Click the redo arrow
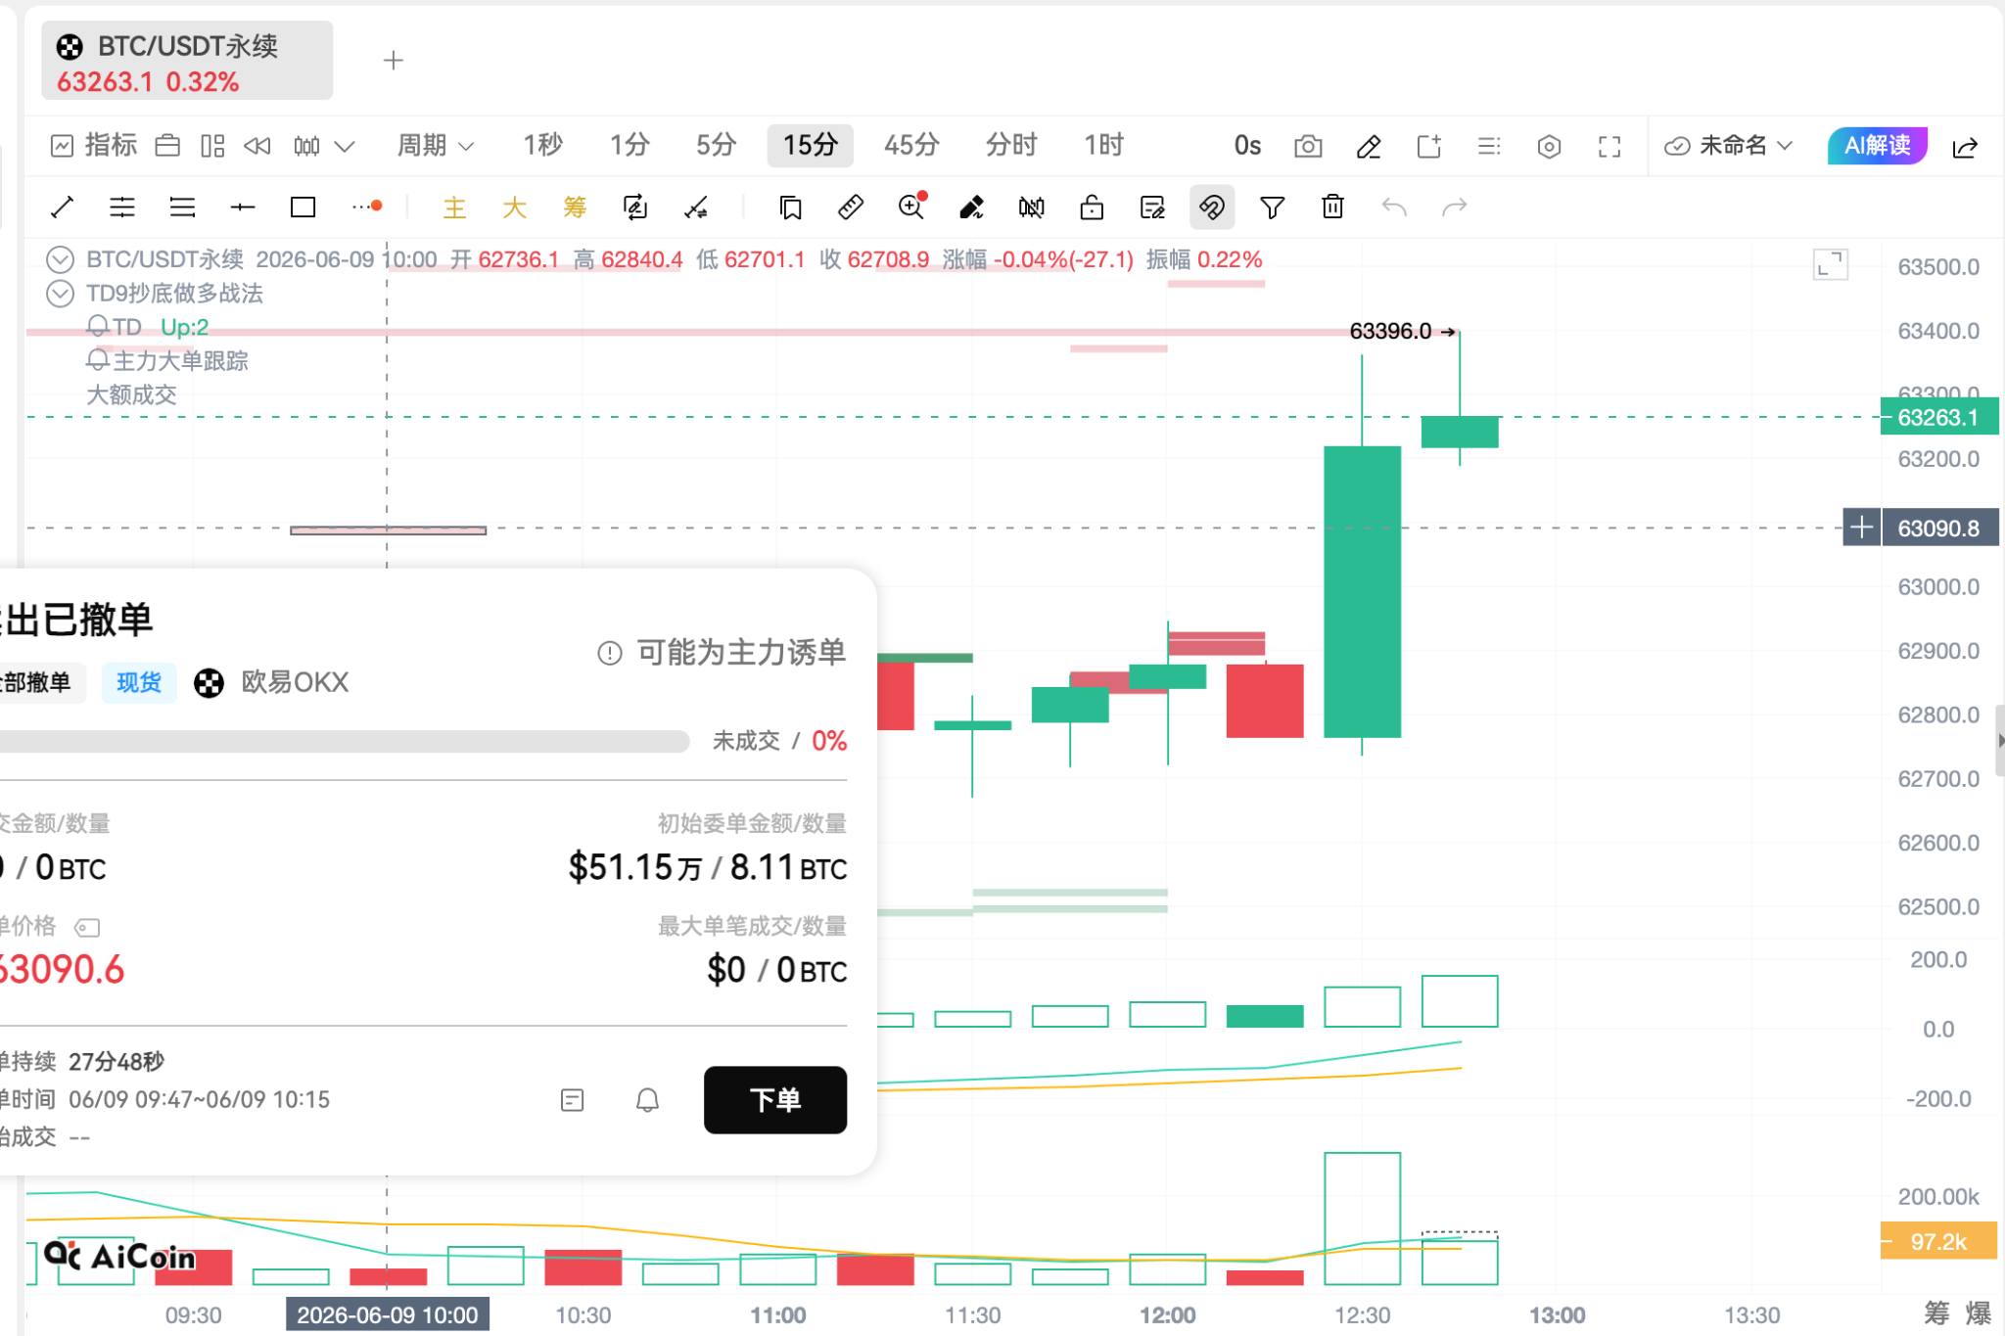2005x1336 pixels. click(x=1455, y=207)
